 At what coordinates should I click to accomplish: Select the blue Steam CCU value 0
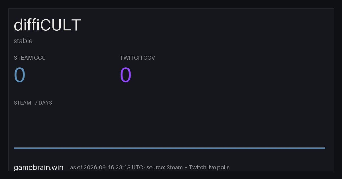click(x=20, y=75)
